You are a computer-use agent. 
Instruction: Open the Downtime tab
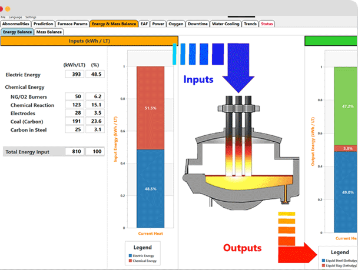198,24
